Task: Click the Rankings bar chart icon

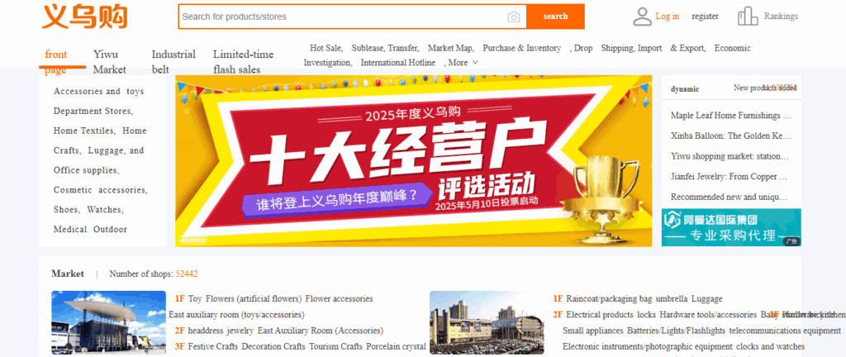Action: click(x=748, y=16)
